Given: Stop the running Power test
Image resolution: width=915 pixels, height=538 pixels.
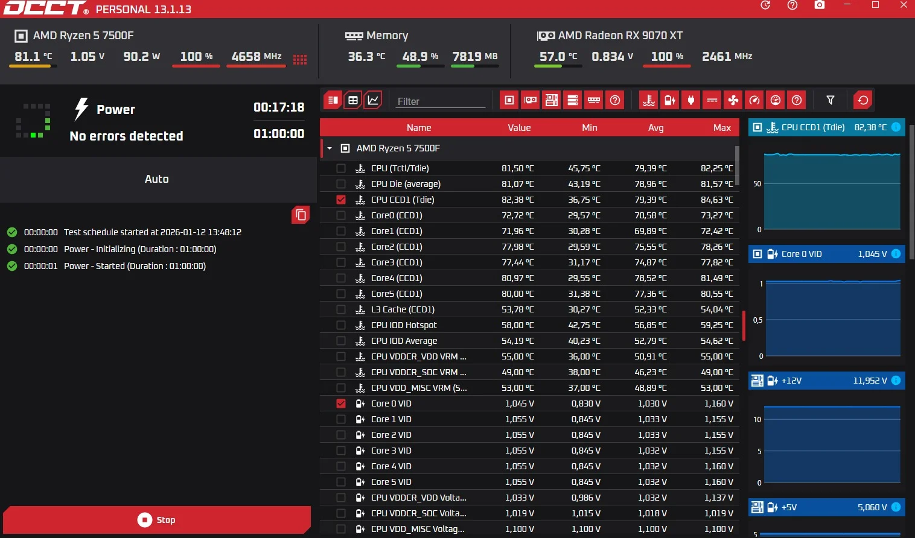Looking at the screenshot, I should pos(157,520).
